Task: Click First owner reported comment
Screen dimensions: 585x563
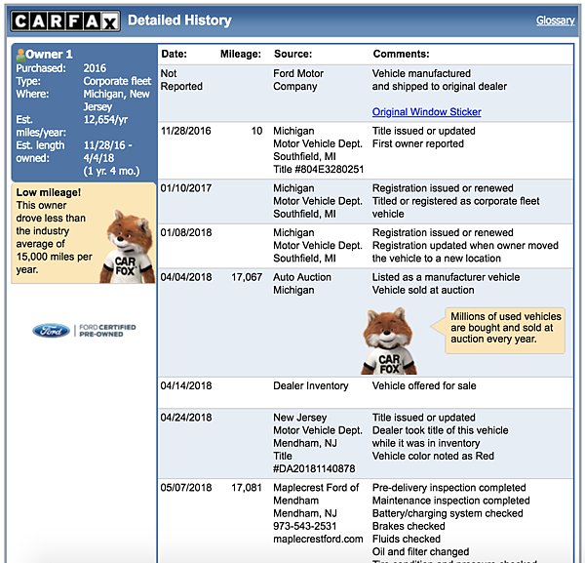Action: pyautogui.click(x=418, y=143)
